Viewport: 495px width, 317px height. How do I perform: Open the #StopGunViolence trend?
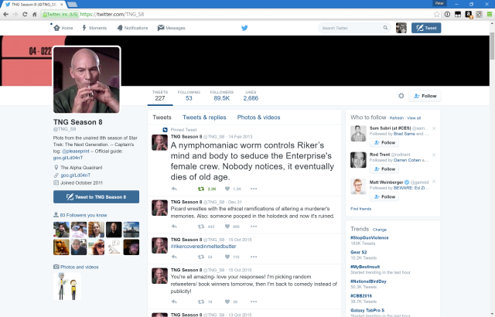[x=370, y=238]
